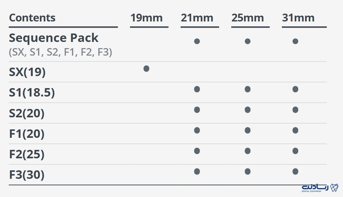Click the dot for SX(19) at 19mm
The width and height of the screenshot is (343, 197).
coord(146,69)
